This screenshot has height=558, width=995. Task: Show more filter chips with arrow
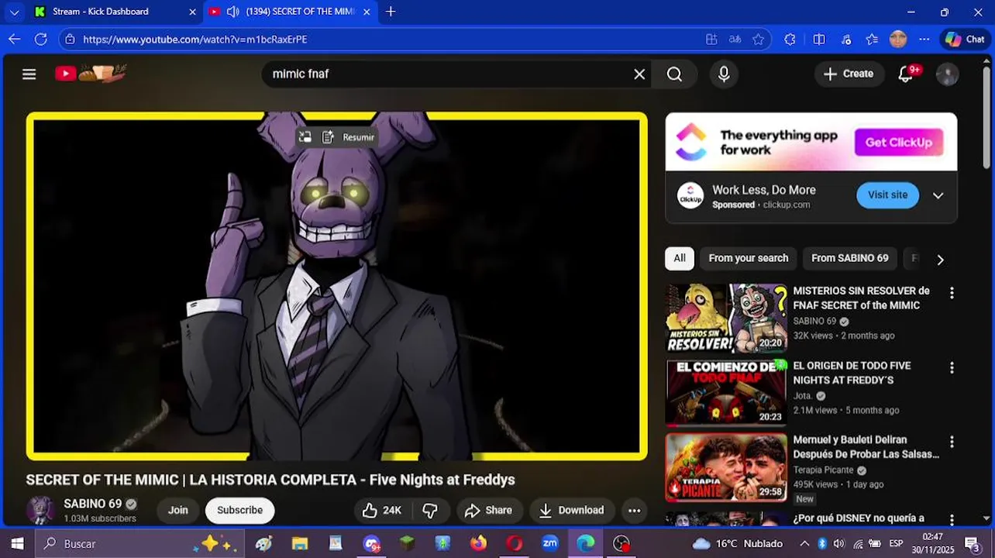coord(940,260)
